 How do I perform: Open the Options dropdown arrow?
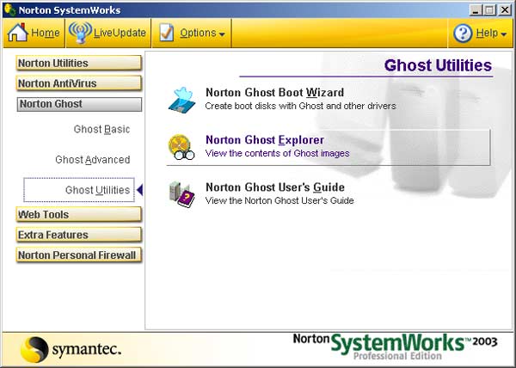coord(222,34)
